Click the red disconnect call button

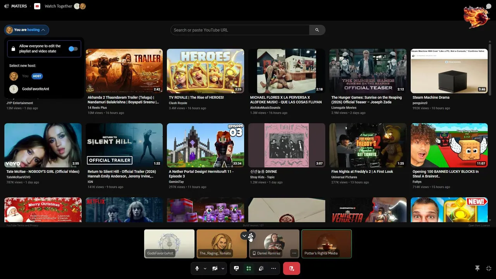(291, 269)
